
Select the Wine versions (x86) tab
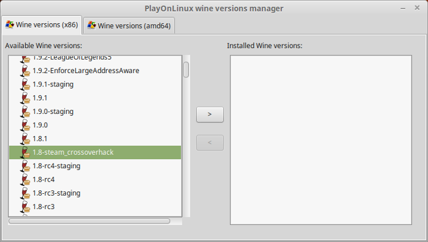(42, 25)
